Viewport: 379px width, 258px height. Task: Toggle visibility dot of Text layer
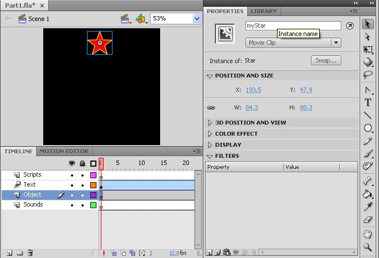pyautogui.click(x=72, y=185)
